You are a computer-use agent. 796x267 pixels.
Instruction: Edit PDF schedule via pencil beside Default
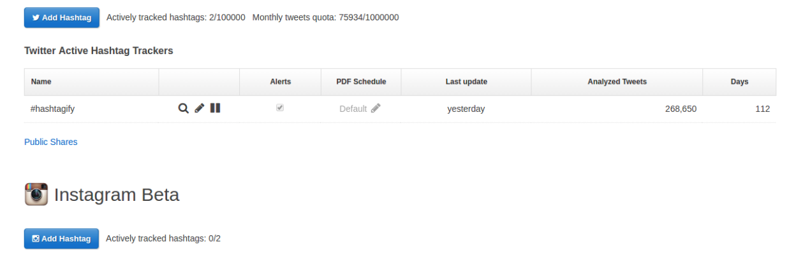pyautogui.click(x=376, y=108)
